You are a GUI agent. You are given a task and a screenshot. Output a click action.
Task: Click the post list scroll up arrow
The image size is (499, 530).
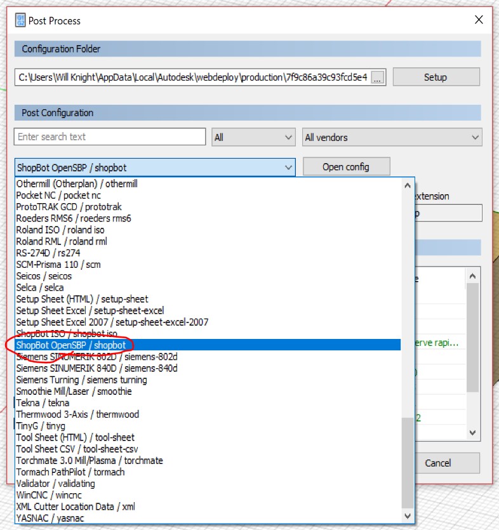(408, 185)
